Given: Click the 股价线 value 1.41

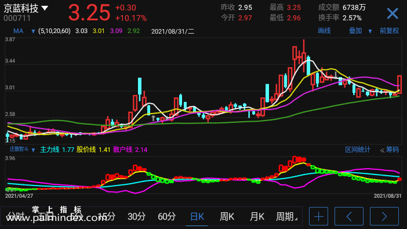Looking at the screenshot, I should pos(104,150).
